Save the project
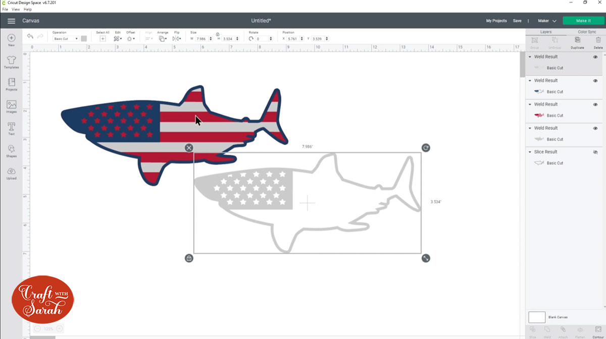This screenshot has width=606, height=339. point(517,21)
